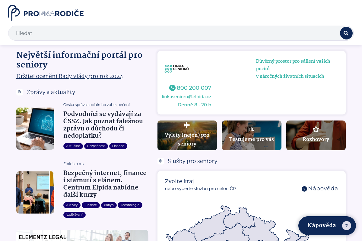This screenshot has height=241, width=362.
Task: Open Zprávy a aktuality heading
Action: [51, 92]
